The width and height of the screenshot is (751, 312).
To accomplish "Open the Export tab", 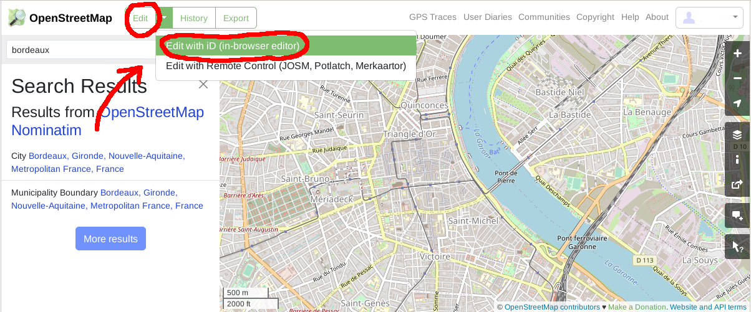I will pyautogui.click(x=236, y=17).
